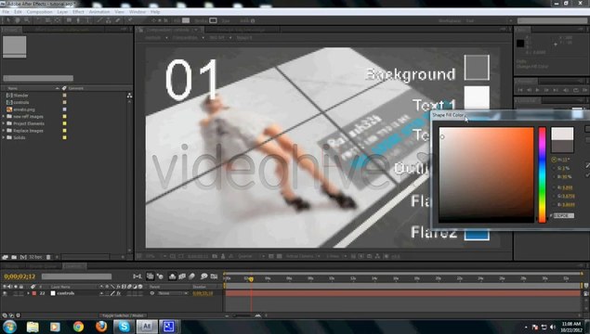Select the Clone Stamp tool
Viewport: 590px width, 334px height.
(109, 20)
